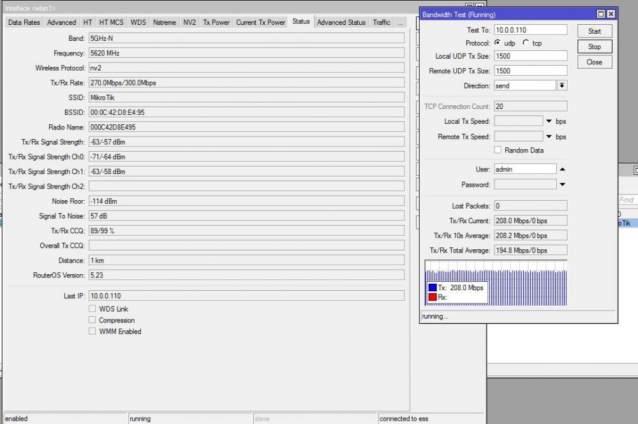Increment the User field with up arrow

pyautogui.click(x=562, y=170)
